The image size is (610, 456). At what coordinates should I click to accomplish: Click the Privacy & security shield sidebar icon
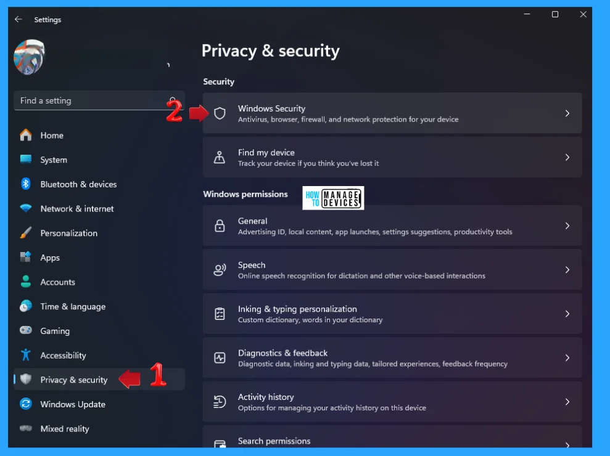click(26, 379)
